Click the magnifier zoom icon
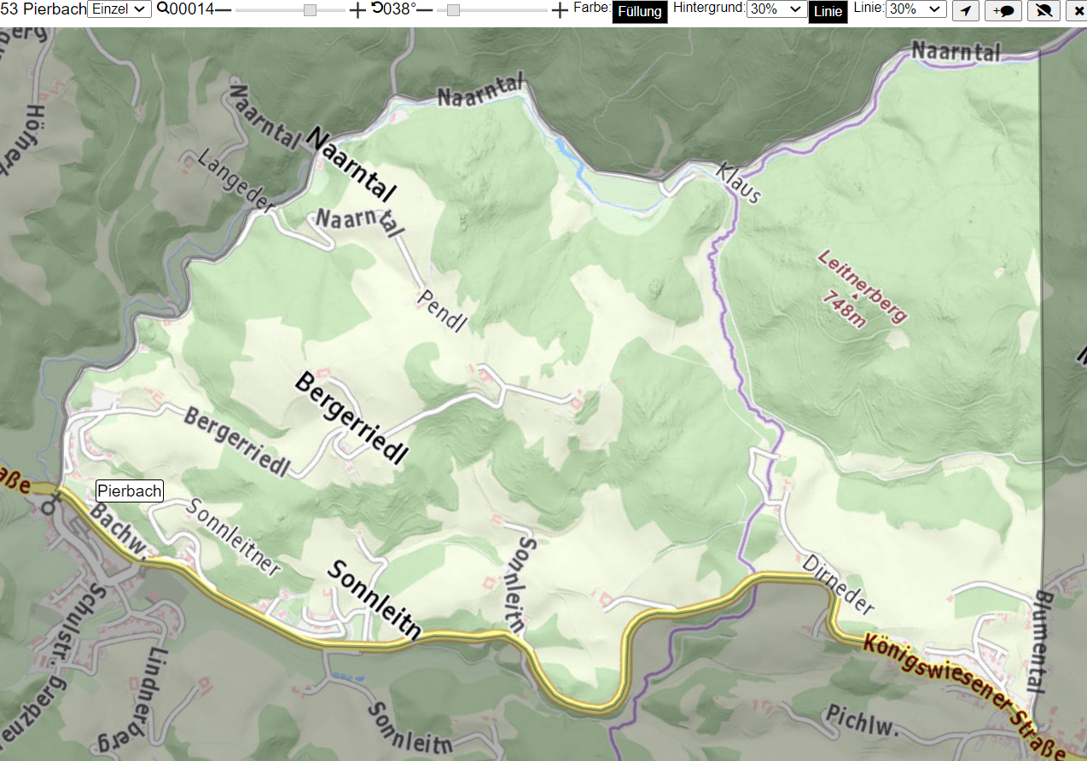1087x761 pixels. point(162,9)
